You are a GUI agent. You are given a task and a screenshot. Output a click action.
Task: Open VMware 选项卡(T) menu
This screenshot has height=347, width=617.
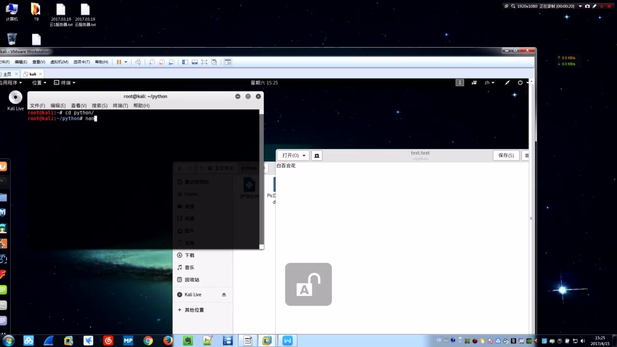81,62
